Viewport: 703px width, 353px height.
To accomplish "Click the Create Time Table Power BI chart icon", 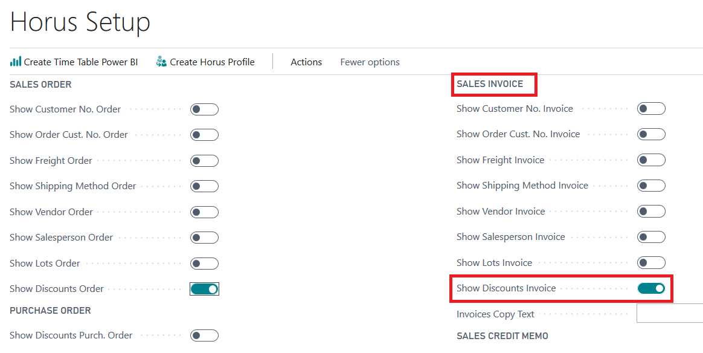I will [16, 62].
